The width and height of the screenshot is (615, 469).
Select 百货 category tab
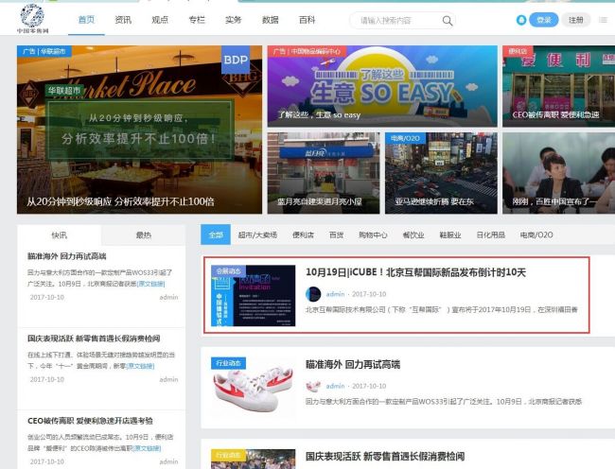(336, 234)
